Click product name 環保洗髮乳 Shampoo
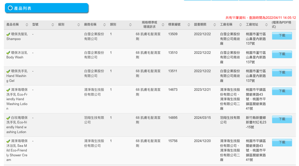The image size is (299, 166). [17, 36]
